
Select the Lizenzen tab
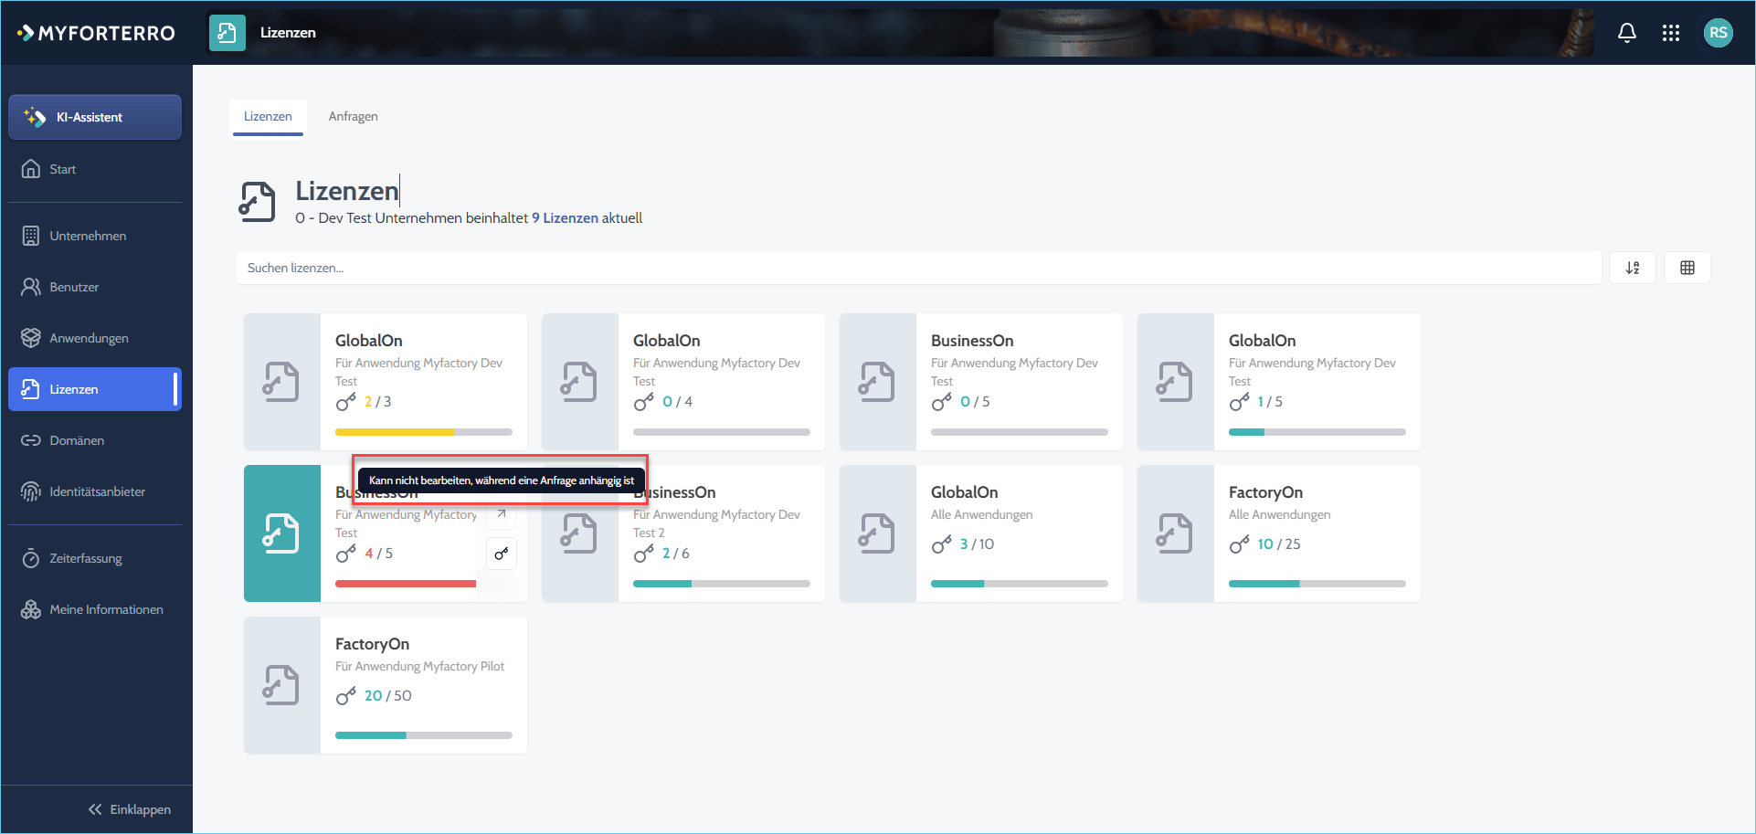pyautogui.click(x=268, y=116)
